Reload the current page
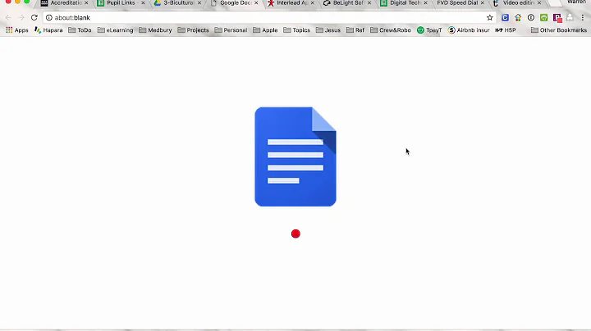The height and width of the screenshot is (331, 591). [34, 18]
